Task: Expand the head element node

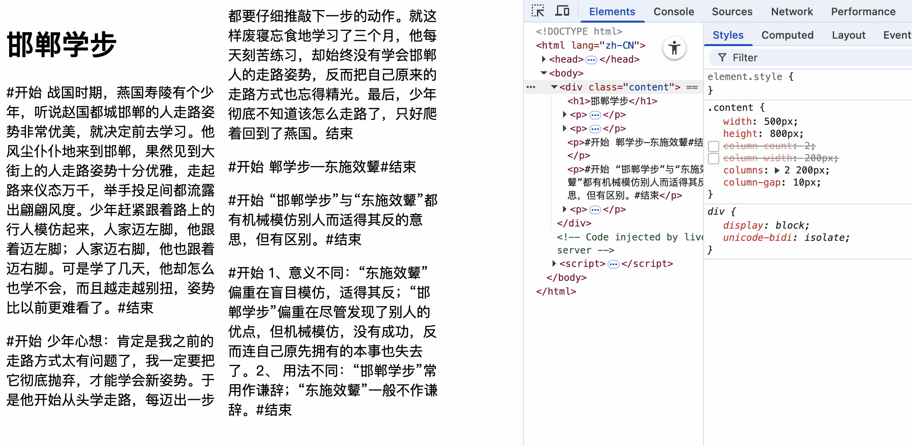Action: [x=543, y=59]
